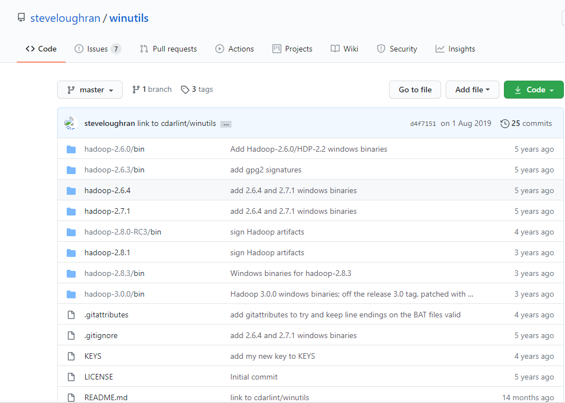The width and height of the screenshot is (565, 403).
Task: Click the file icon for KEYS
Action: pyautogui.click(x=71, y=356)
